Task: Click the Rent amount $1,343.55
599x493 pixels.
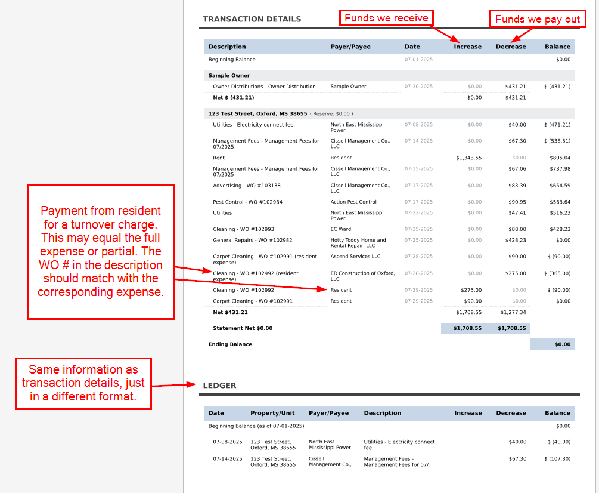Action: click(468, 158)
